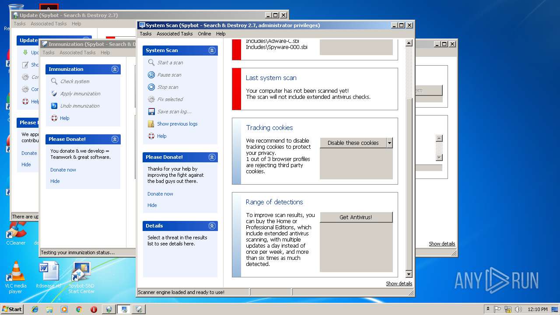Click Show details in rear window
The width and height of the screenshot is (560, 315).
(442, 244)
